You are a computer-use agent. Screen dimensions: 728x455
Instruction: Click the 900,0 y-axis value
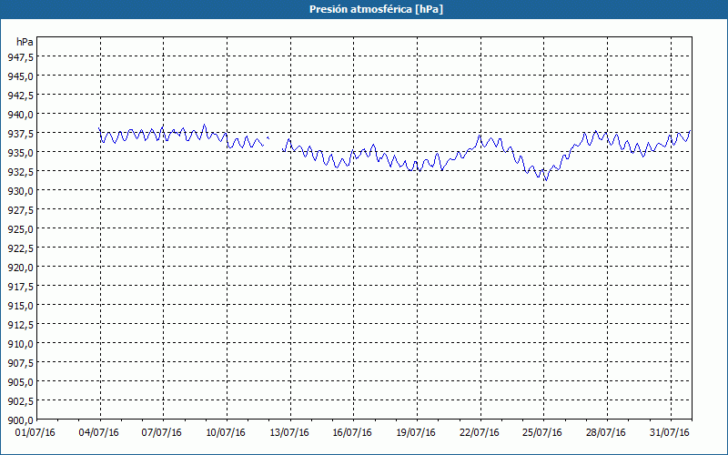point(20,420)
